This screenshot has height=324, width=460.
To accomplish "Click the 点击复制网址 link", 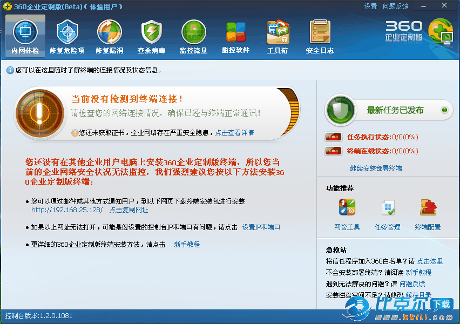I will pyautogui.click(x=128, y=210).
